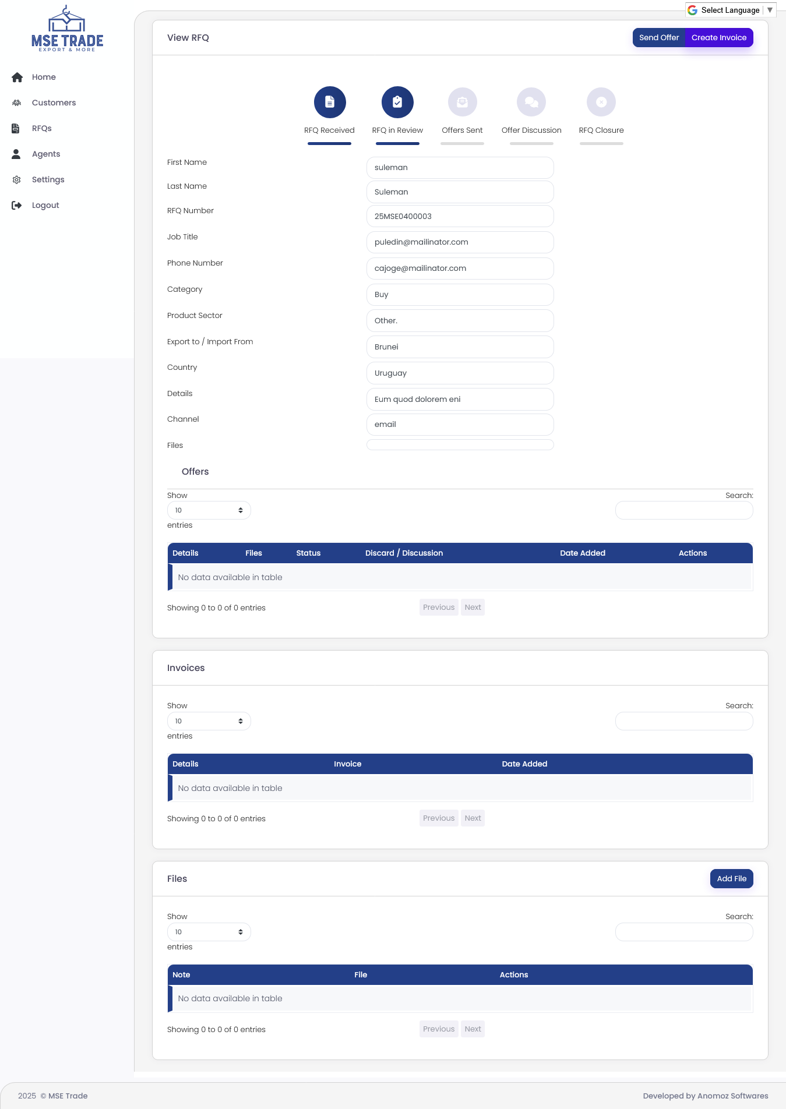Go to Agents in the sidebar
The image size is (786, 1109).
[46, 154]
